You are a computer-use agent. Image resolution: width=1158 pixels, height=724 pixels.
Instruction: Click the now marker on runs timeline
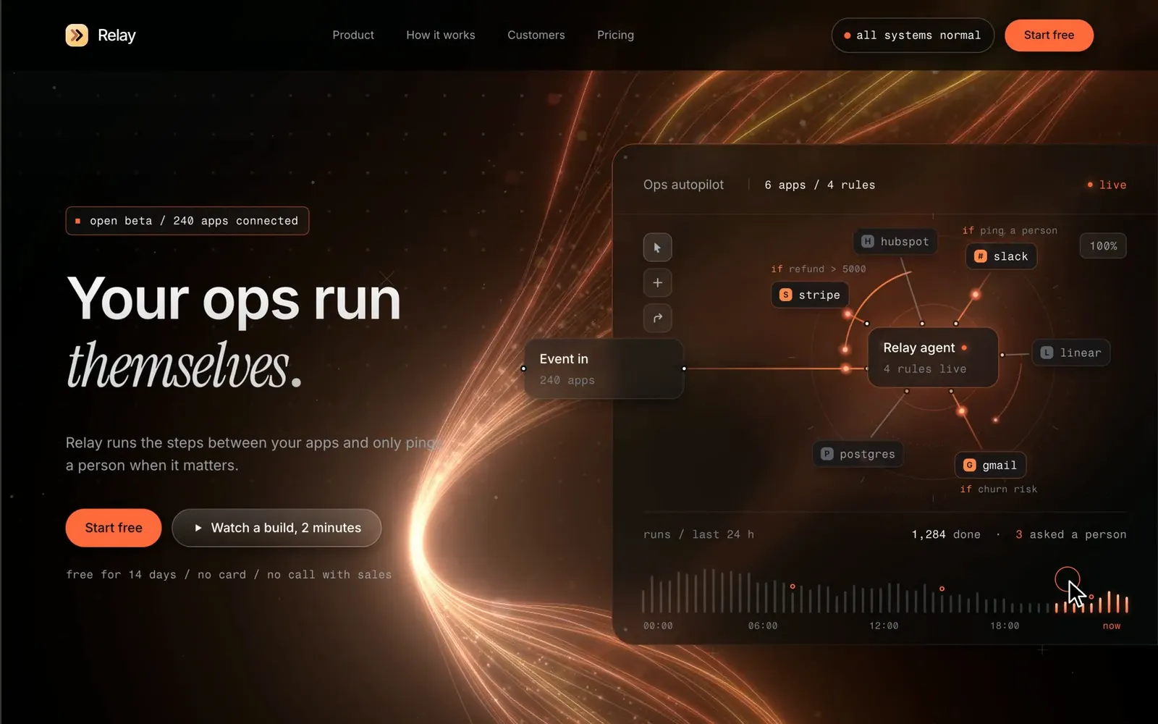(x=1112, y=626)
